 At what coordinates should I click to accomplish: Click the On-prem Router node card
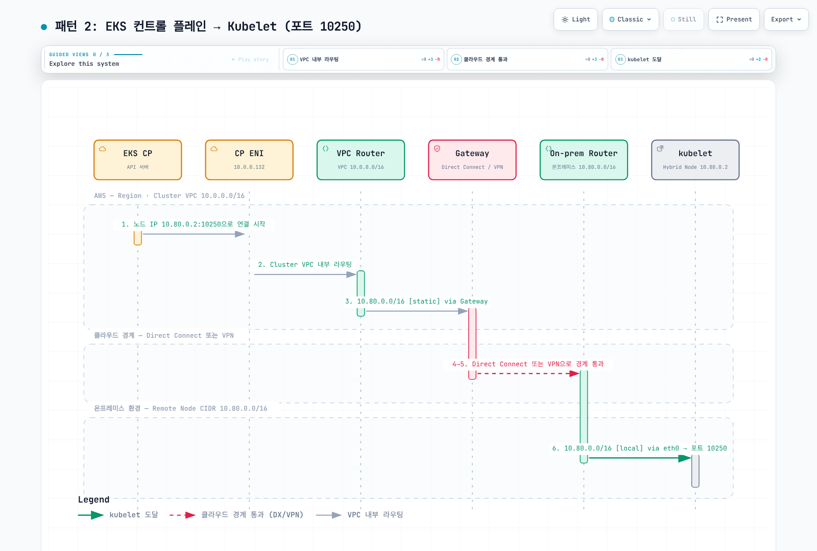pos(584,160)
